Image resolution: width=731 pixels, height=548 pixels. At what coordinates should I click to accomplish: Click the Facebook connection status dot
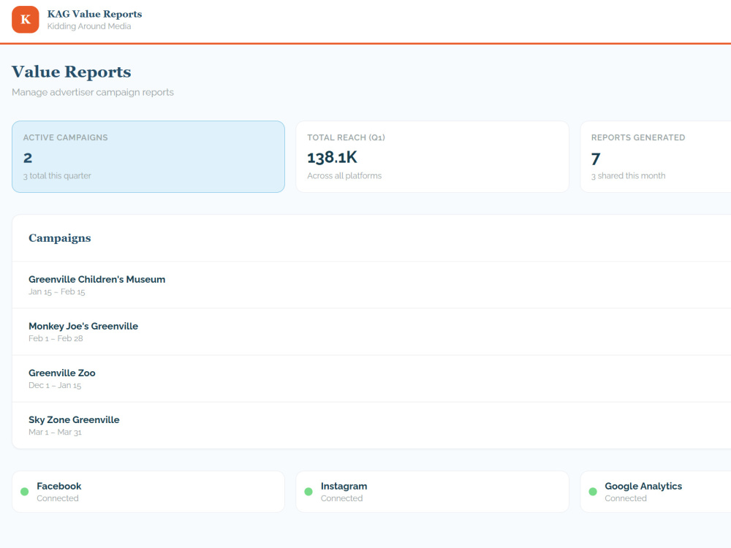25,492
